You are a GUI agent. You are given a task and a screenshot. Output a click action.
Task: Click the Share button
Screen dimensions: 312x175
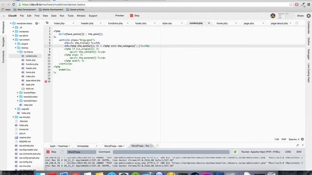coord(300,16)
